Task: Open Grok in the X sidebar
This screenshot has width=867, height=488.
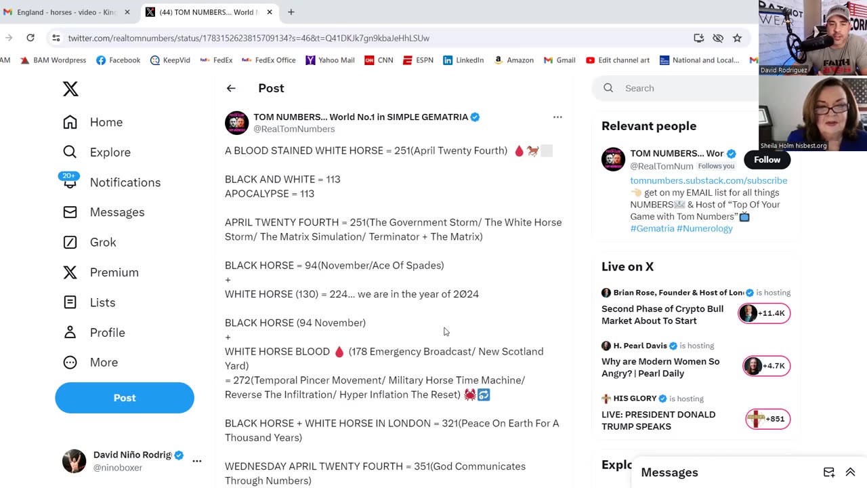Action: [89, 242]
